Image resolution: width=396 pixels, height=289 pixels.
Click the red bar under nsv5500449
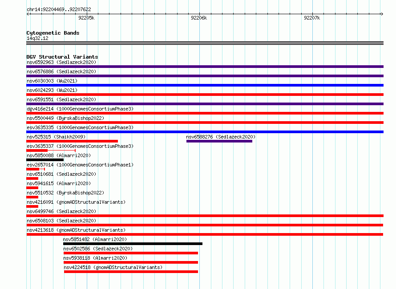(x=205, y=123)
